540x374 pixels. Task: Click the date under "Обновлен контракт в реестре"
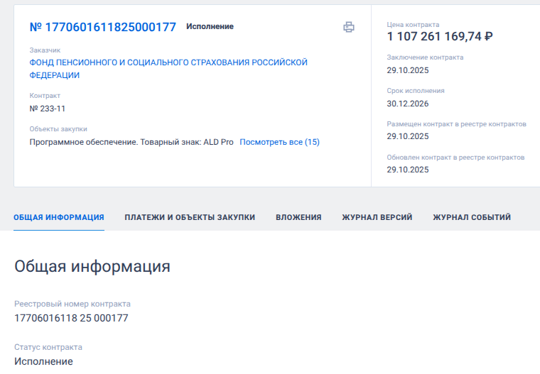pyautogui.click(x=408, y=170)
